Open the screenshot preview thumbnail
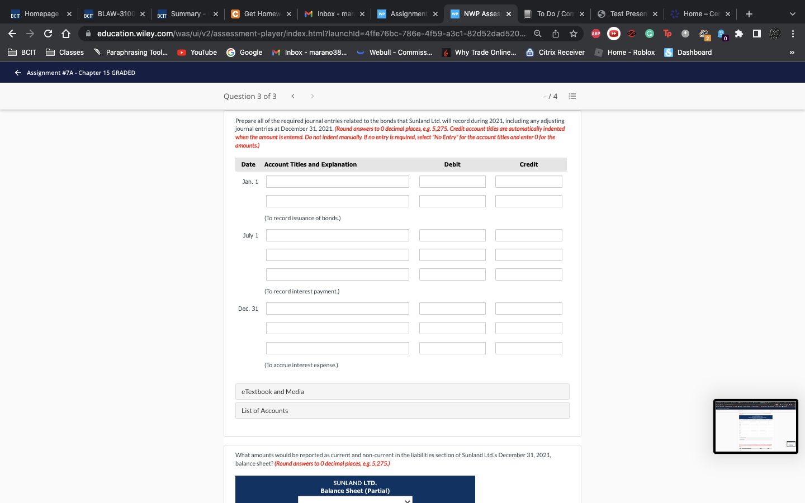The image size is (805, 503). 756,426
